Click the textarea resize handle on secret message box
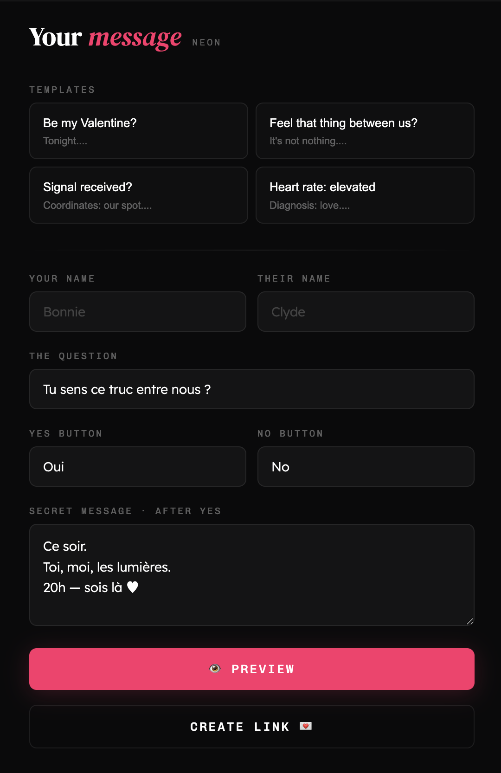 click(470, 620)
